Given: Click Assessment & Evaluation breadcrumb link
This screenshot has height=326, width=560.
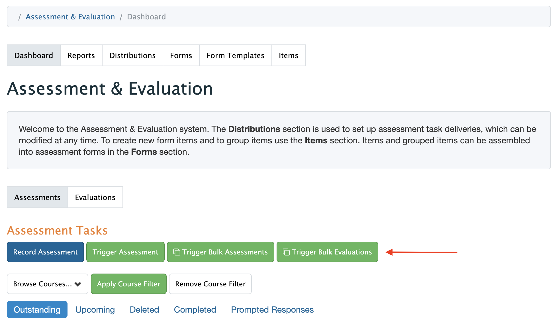Looking at the screenshot, I should pos(70,17).
